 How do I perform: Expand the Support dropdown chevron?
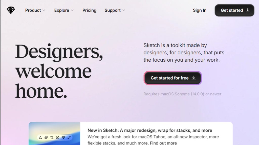tap(124, 10)
